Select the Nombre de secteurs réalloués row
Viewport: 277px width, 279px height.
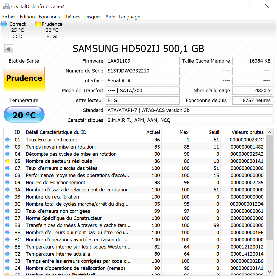pyautogui.click(x=134, y=161)
